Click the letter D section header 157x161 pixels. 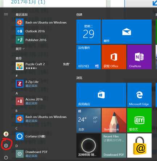coord(17,146)
